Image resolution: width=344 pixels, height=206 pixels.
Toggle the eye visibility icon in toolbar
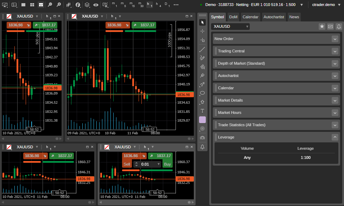tap(96, 5)
